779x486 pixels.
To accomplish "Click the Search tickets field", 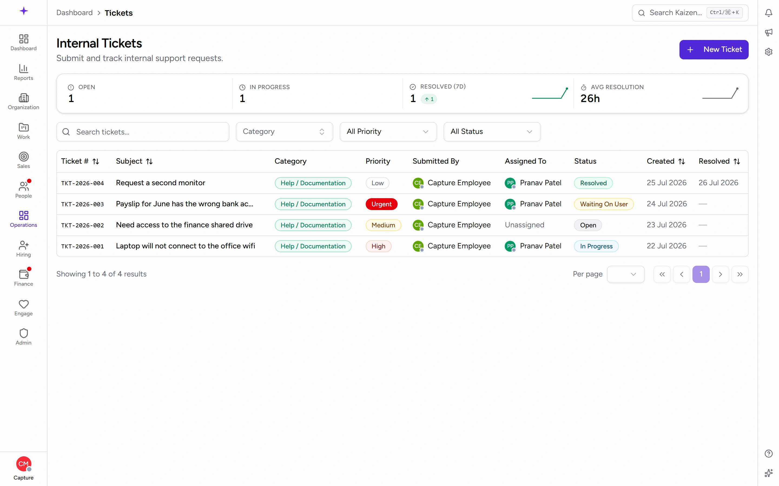I will click(x=143, y=132).
